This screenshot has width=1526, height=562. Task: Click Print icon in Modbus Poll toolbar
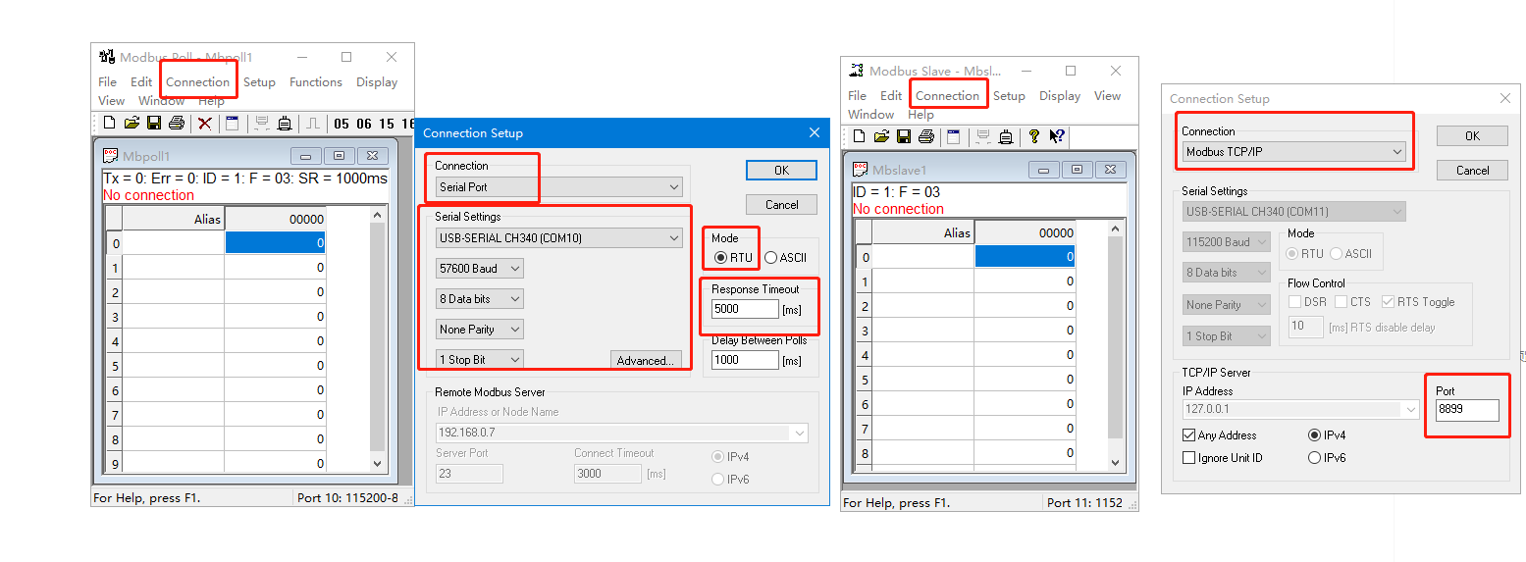pos(177,124)
